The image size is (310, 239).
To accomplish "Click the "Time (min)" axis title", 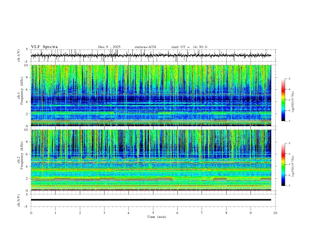I will pyautogui.click(x=157, y=217).
